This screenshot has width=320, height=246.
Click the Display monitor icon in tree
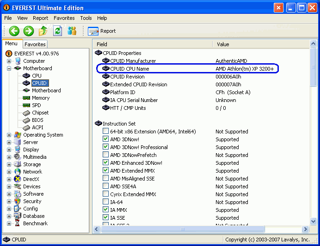18,150
